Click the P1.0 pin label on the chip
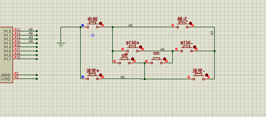This screenshot has width=266, height=117. pos(7,31)
